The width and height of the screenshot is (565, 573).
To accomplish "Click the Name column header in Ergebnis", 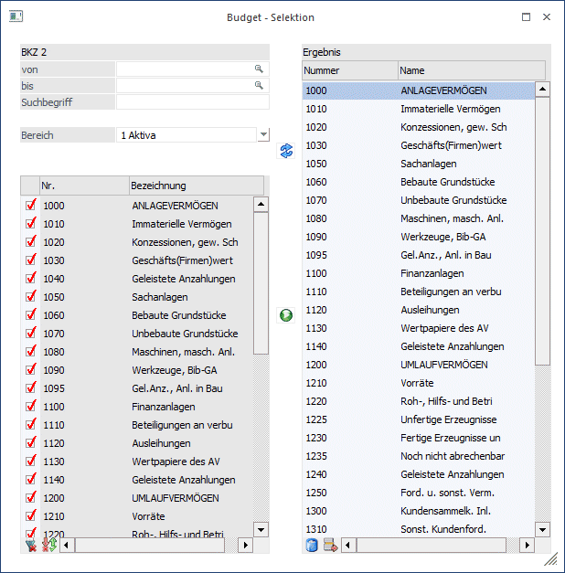I will click(x=470, y=70).
